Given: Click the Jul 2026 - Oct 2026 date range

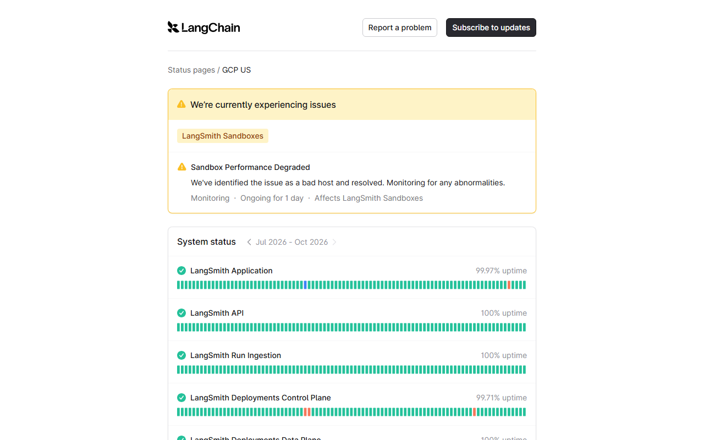Looking at the screenshot, I should (x=291, y=242).
